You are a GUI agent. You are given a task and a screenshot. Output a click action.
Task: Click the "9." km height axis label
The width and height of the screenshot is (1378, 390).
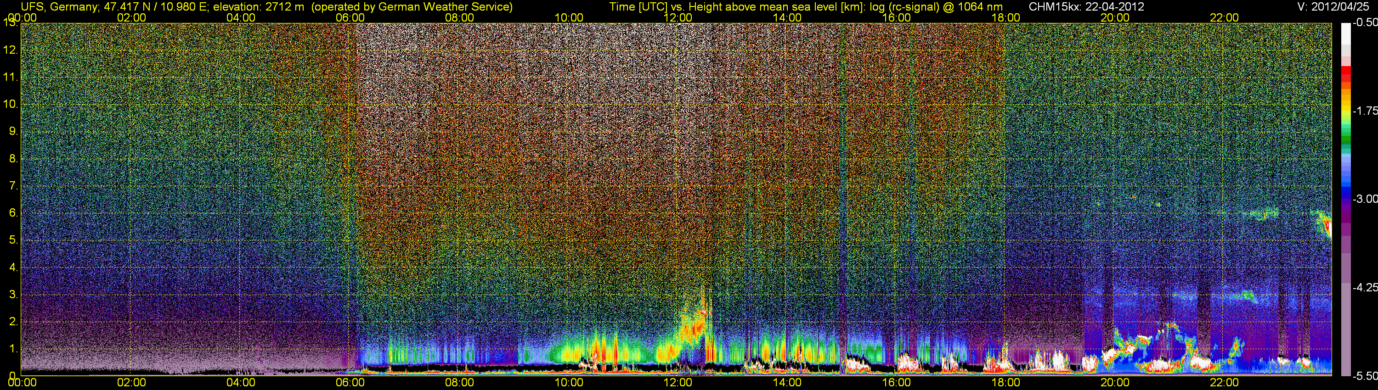[x=13, y=131]
